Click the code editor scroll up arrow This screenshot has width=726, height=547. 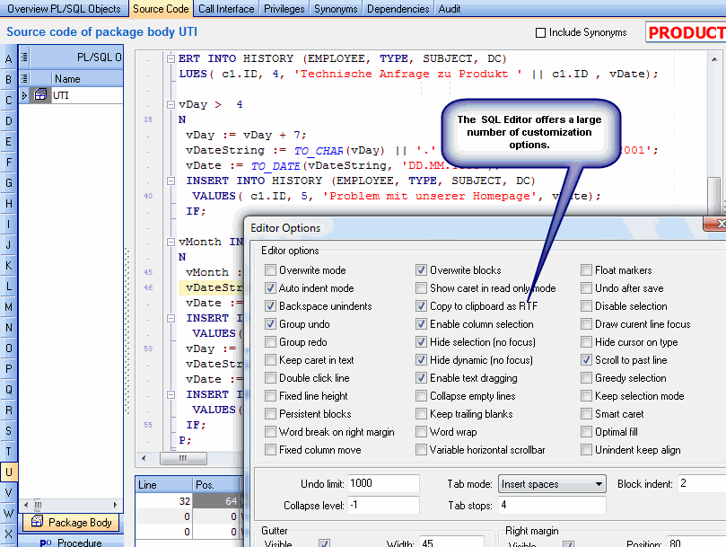click(714, 59)
